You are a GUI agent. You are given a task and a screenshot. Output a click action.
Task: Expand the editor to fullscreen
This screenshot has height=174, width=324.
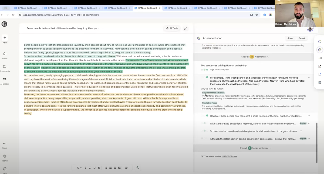[x=185, y=28]
